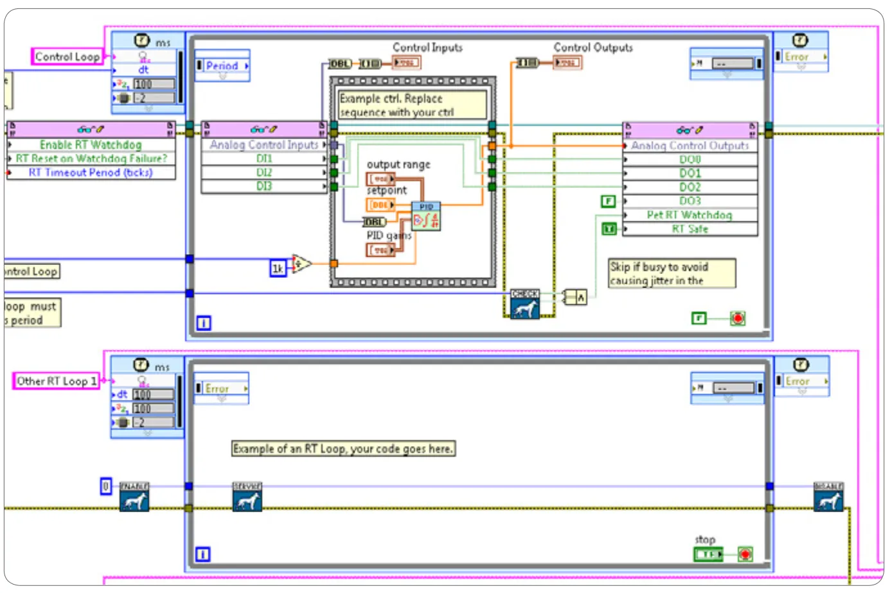Select the AND gate function
Screen dimensions: 892x593
tap(575, 296)
